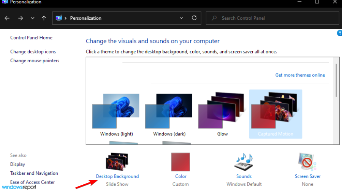
Task: Open the Color settings link
Action: tap(181, 176)
